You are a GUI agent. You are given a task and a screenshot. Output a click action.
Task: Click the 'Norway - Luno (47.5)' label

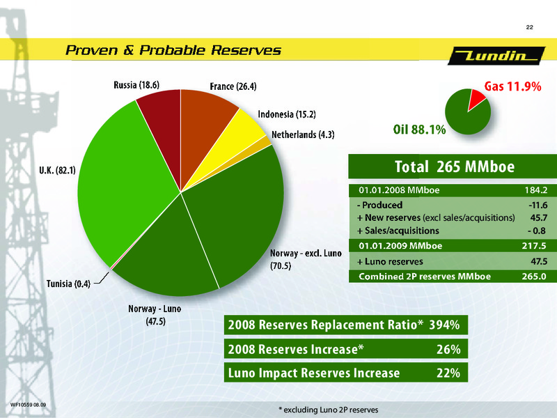click(x=155, y=315)
